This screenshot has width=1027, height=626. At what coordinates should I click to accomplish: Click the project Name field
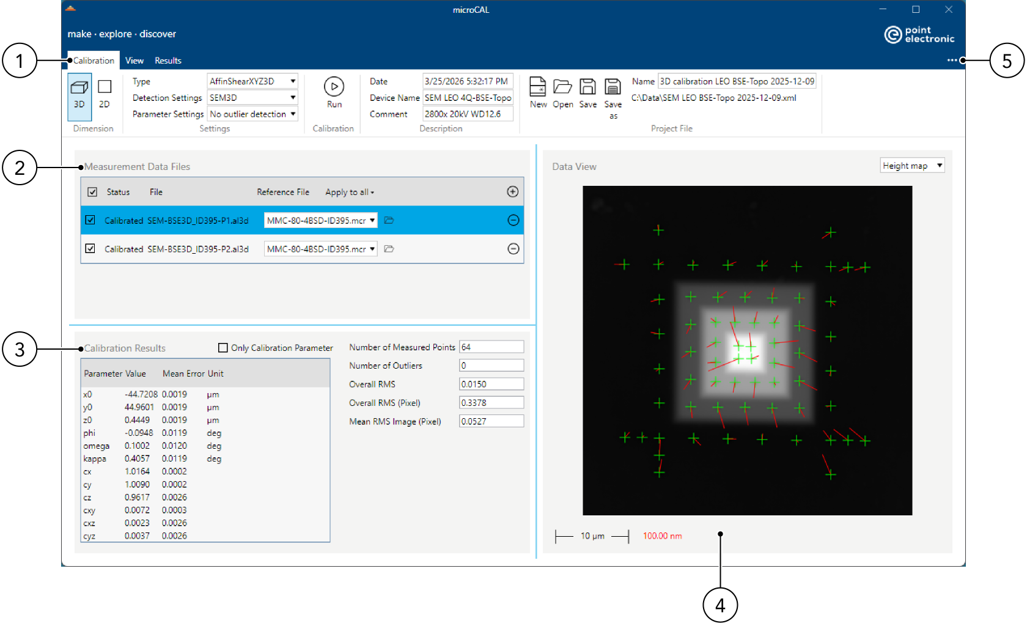[x=737, y=81]
